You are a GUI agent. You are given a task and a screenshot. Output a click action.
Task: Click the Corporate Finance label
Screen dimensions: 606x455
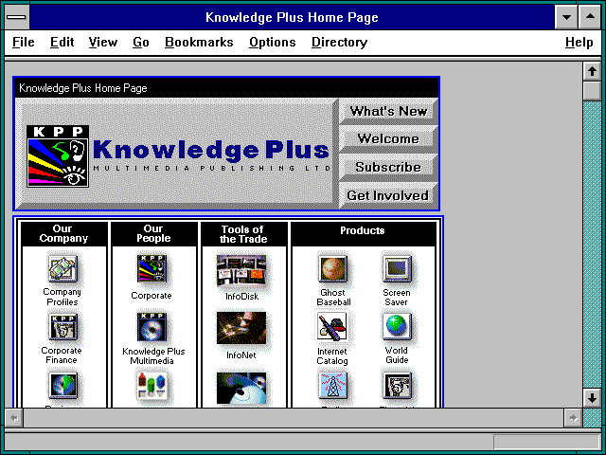coord(62,355)
